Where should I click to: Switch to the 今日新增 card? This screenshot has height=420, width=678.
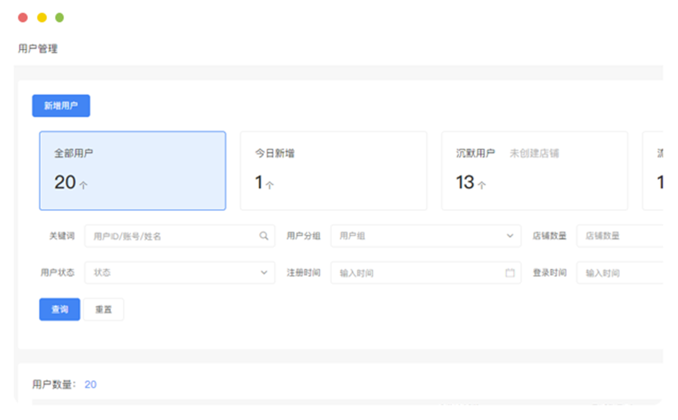333,171
